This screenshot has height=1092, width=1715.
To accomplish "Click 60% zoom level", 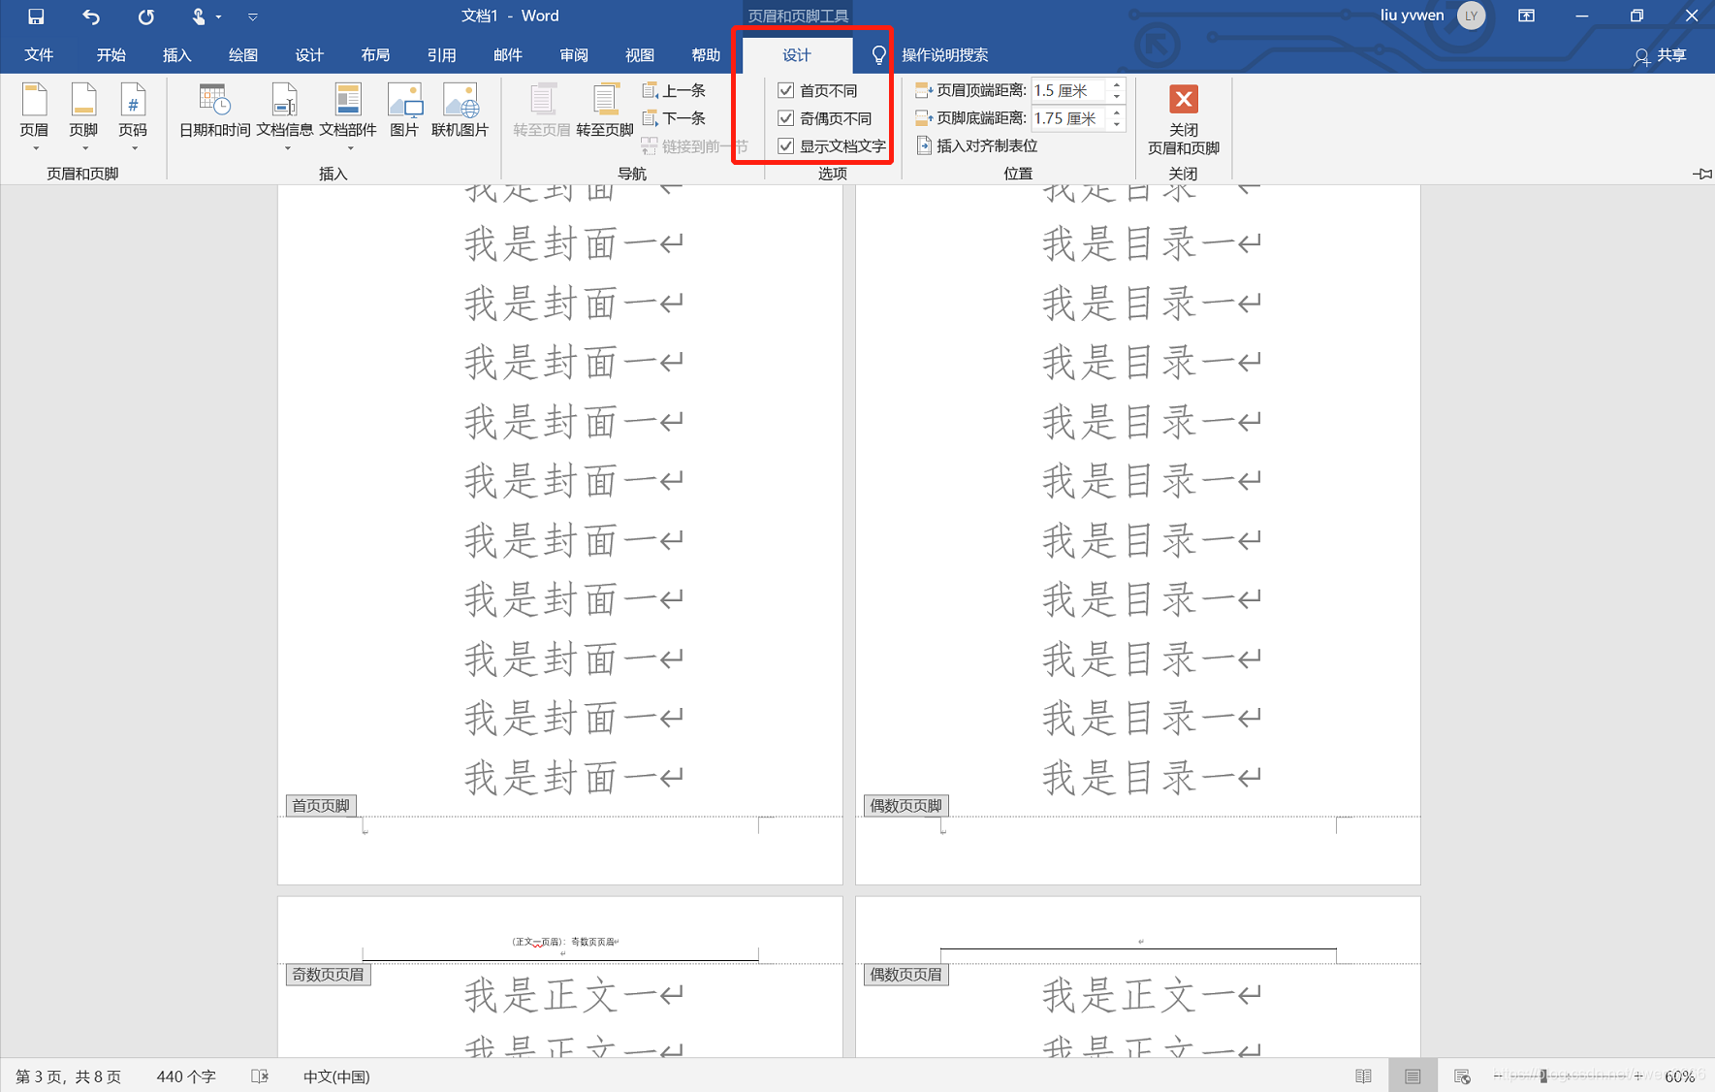I will click(1679, 1076).
